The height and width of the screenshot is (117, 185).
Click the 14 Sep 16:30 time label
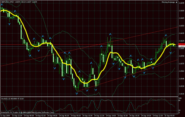(123, 116)
